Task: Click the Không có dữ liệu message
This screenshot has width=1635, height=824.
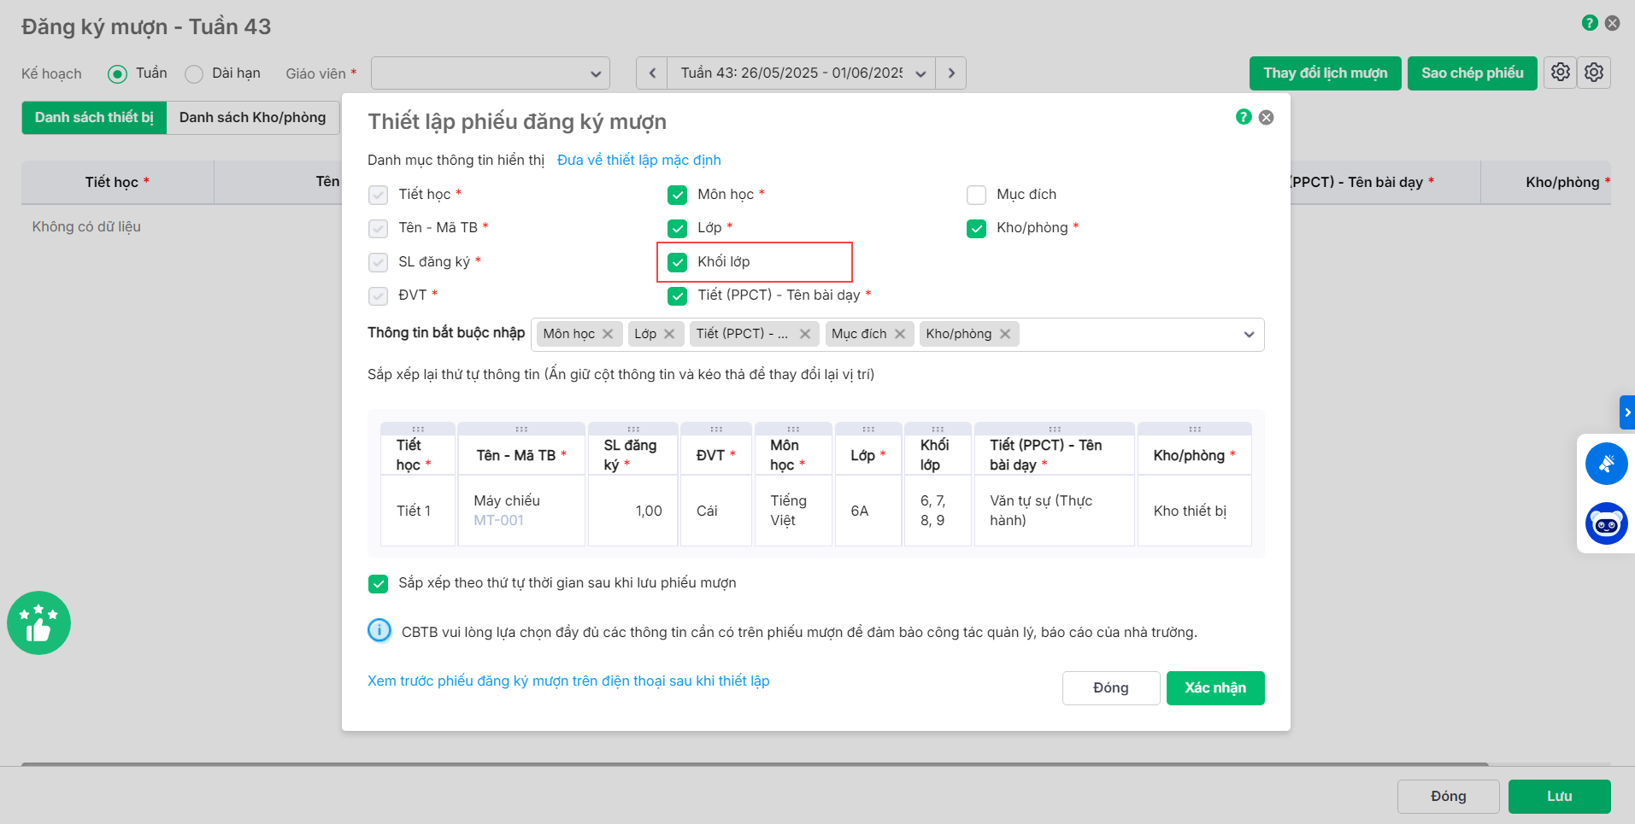Action: point(86,227)
